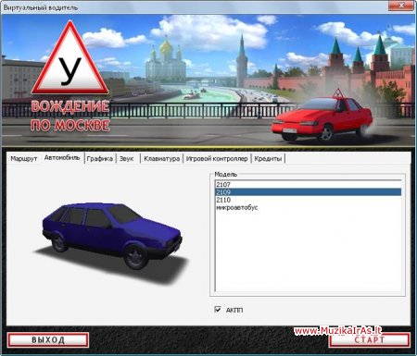The width and height of the screenshot is (417, 356).
Task: Click the СТАРТ button
Action: pyautogui.click(x=370, y=339)
